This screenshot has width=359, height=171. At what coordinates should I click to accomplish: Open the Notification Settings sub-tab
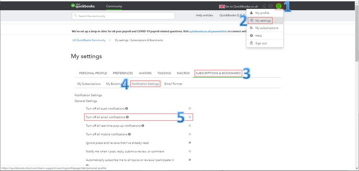145,84
